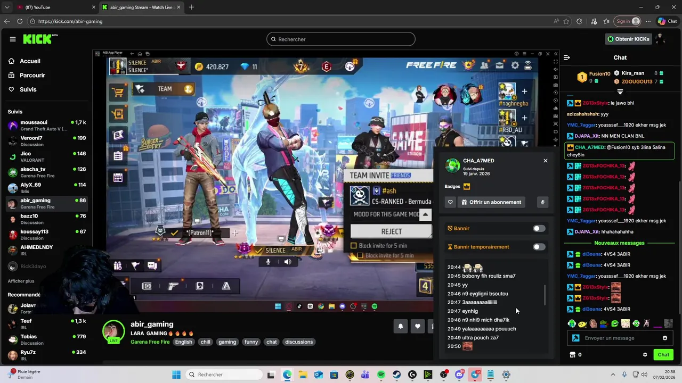The image size is (682, 383).
Task: Open Steam from the Windows taskbar
Action: 396,375
